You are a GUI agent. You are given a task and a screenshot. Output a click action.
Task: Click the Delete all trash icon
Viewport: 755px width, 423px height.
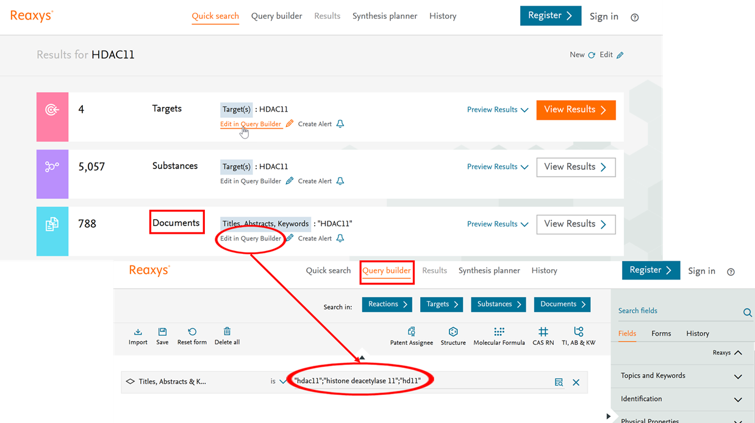[227, 332]
